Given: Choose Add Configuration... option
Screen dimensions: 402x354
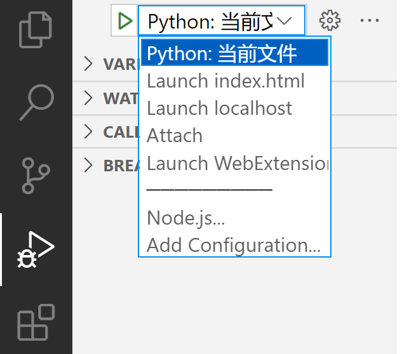Looking at the screenshot, I should (234, 245).
